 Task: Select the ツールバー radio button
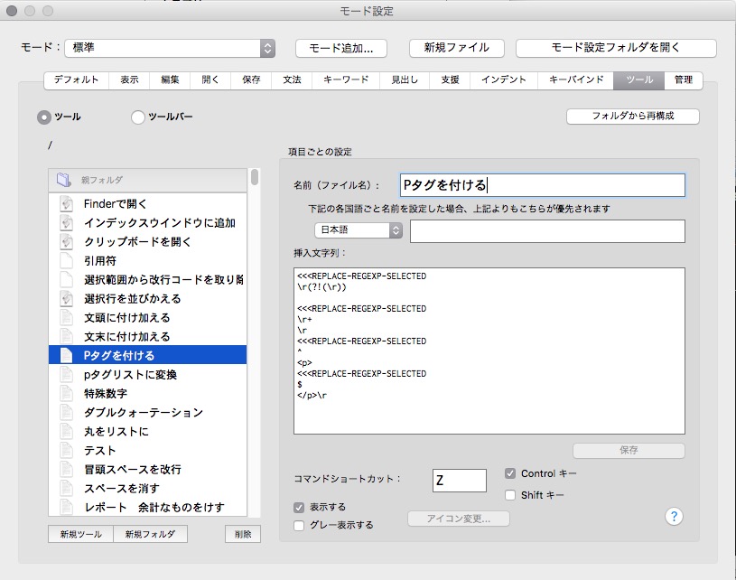138,117
